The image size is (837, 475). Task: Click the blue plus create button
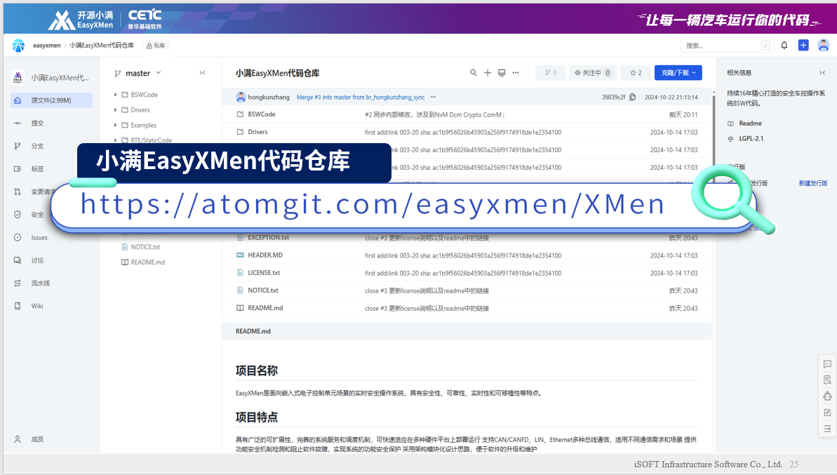coord(803,46)
